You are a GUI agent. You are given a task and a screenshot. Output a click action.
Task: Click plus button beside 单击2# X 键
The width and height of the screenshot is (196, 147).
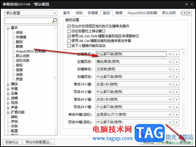(176, 100)
